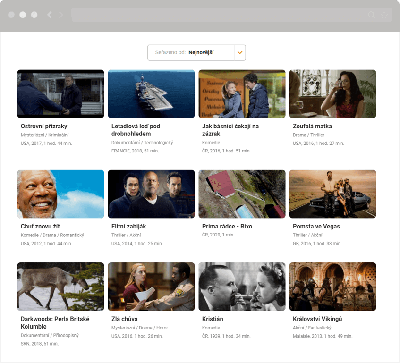Open Chuť znovu žít thumbnail

(x=61, y=194)
